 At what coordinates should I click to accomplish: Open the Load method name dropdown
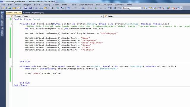[147, 16]
